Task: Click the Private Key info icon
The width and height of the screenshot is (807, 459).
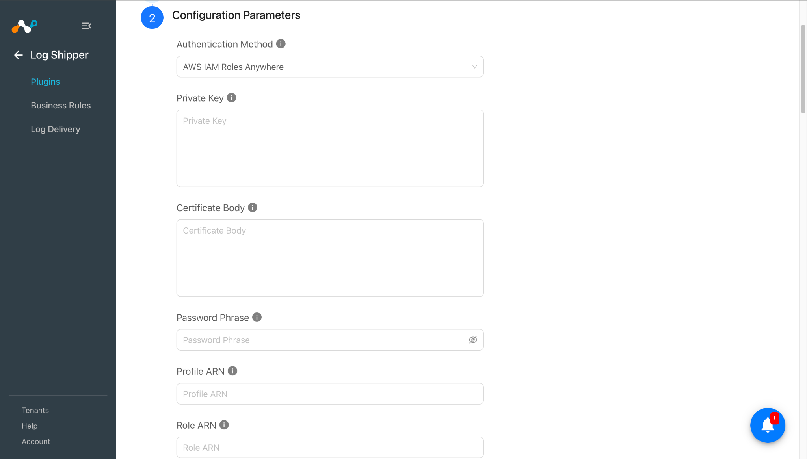Action: [x=231, y=98]
